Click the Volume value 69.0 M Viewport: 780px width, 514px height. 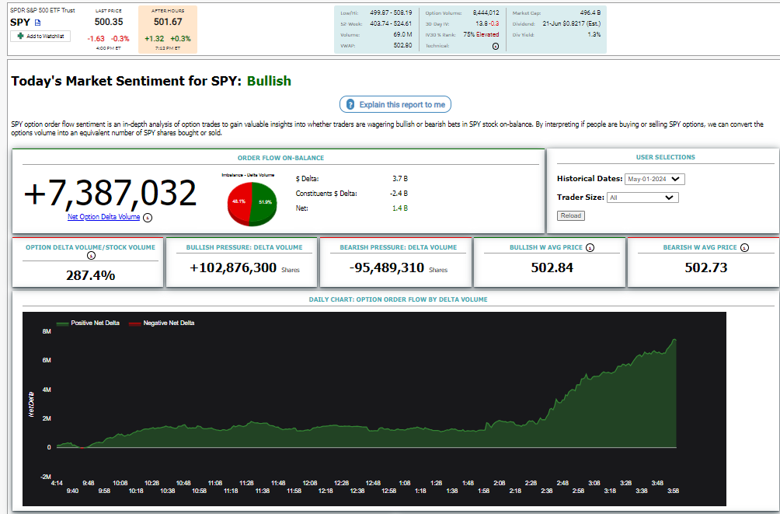coord(403,35)
